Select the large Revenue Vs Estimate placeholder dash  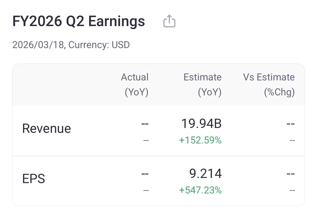pos(291,124)
